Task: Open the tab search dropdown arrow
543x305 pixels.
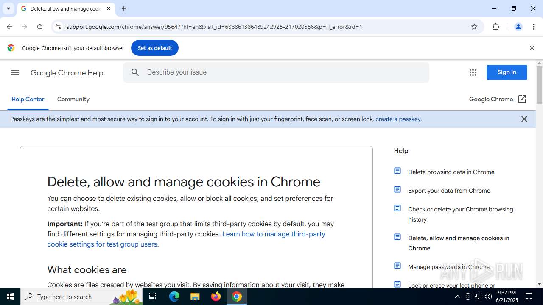Action: pos(8,8)
